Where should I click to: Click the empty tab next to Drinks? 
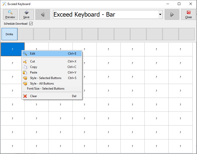pyautogui.click(x=26, y=34)
